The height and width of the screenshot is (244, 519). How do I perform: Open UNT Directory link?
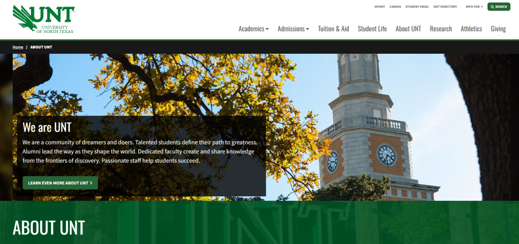445,7
